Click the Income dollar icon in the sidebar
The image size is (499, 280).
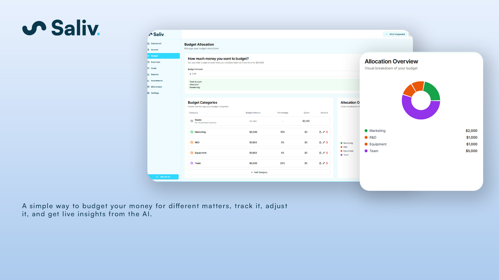coord(148,50)
